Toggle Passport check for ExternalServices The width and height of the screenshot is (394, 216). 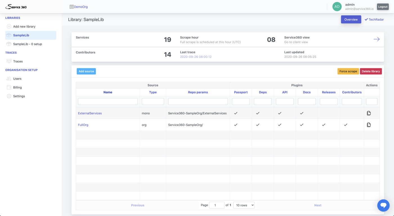236,113
